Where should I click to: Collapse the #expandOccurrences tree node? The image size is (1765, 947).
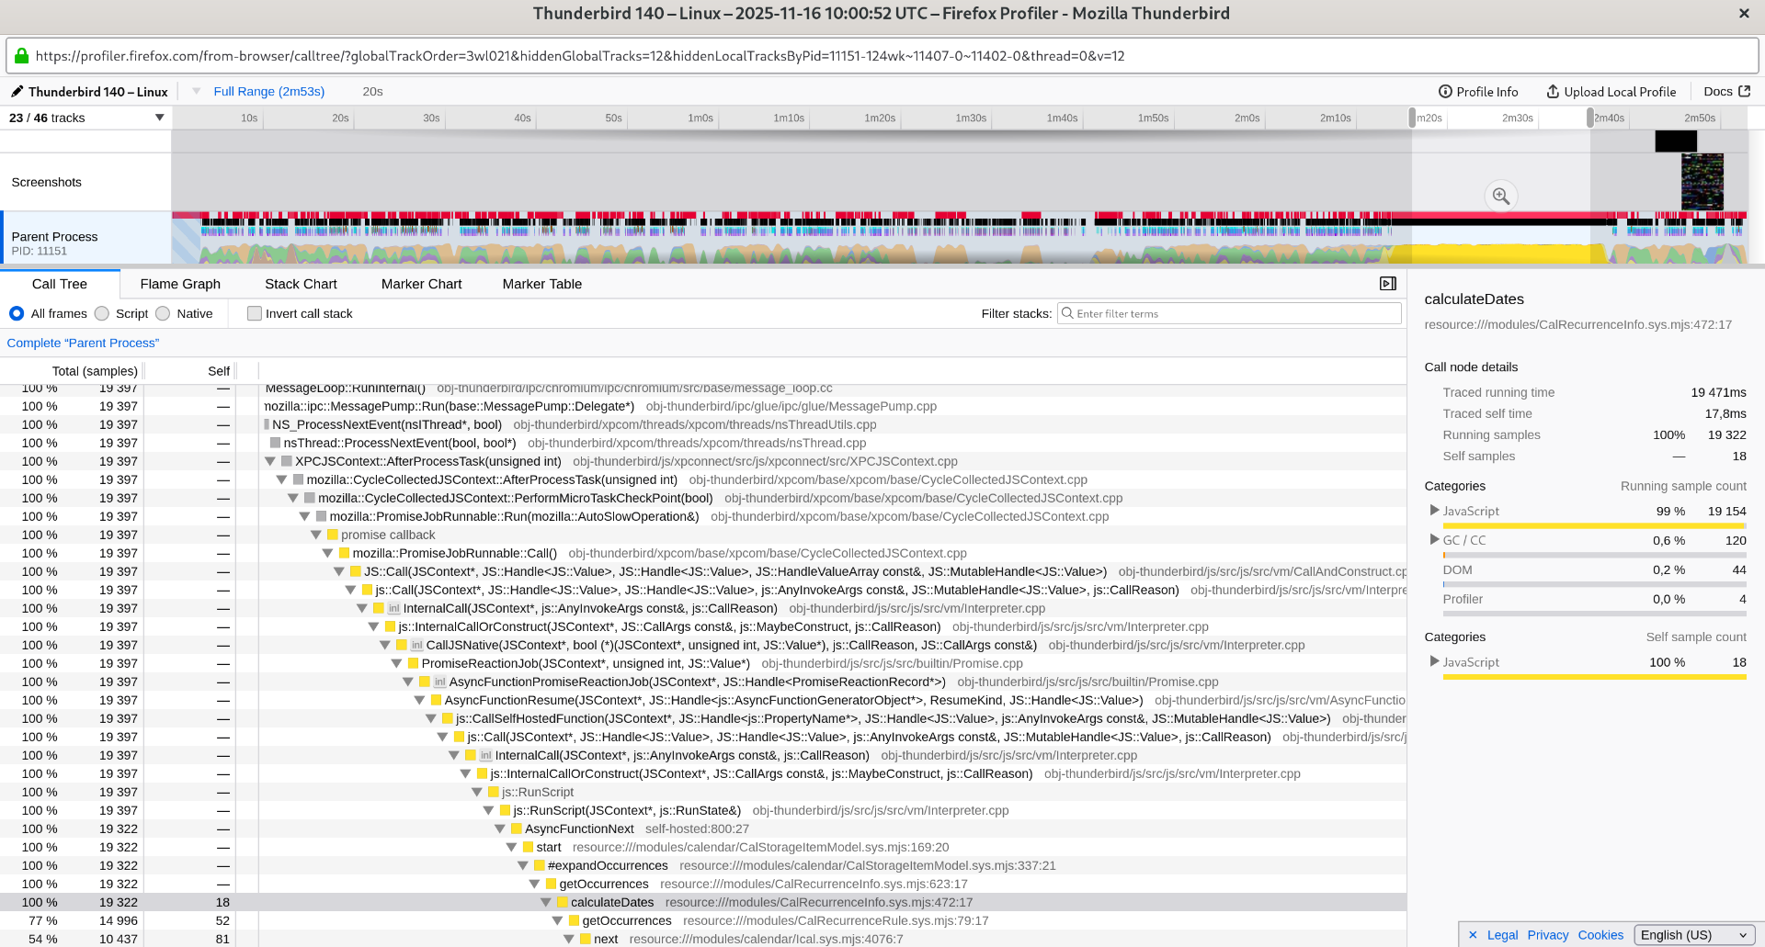[x=522, y=866]
